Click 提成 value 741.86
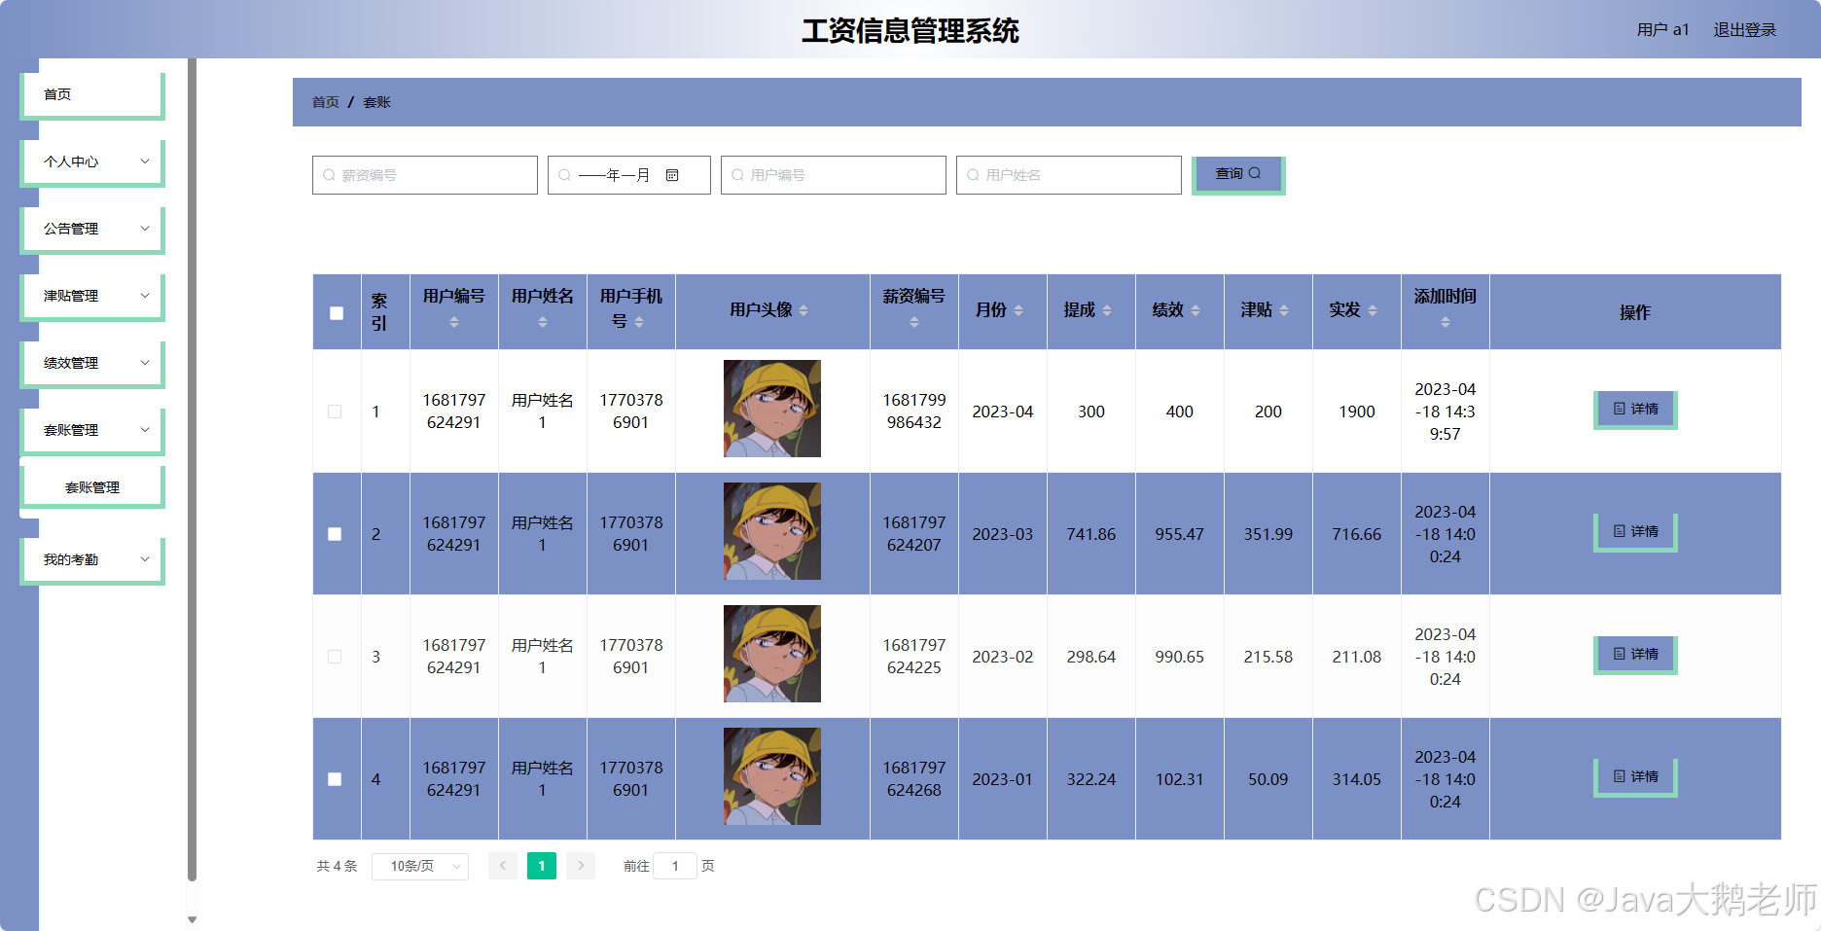This screenshot has width=1821, height=931. [1091, 534]
